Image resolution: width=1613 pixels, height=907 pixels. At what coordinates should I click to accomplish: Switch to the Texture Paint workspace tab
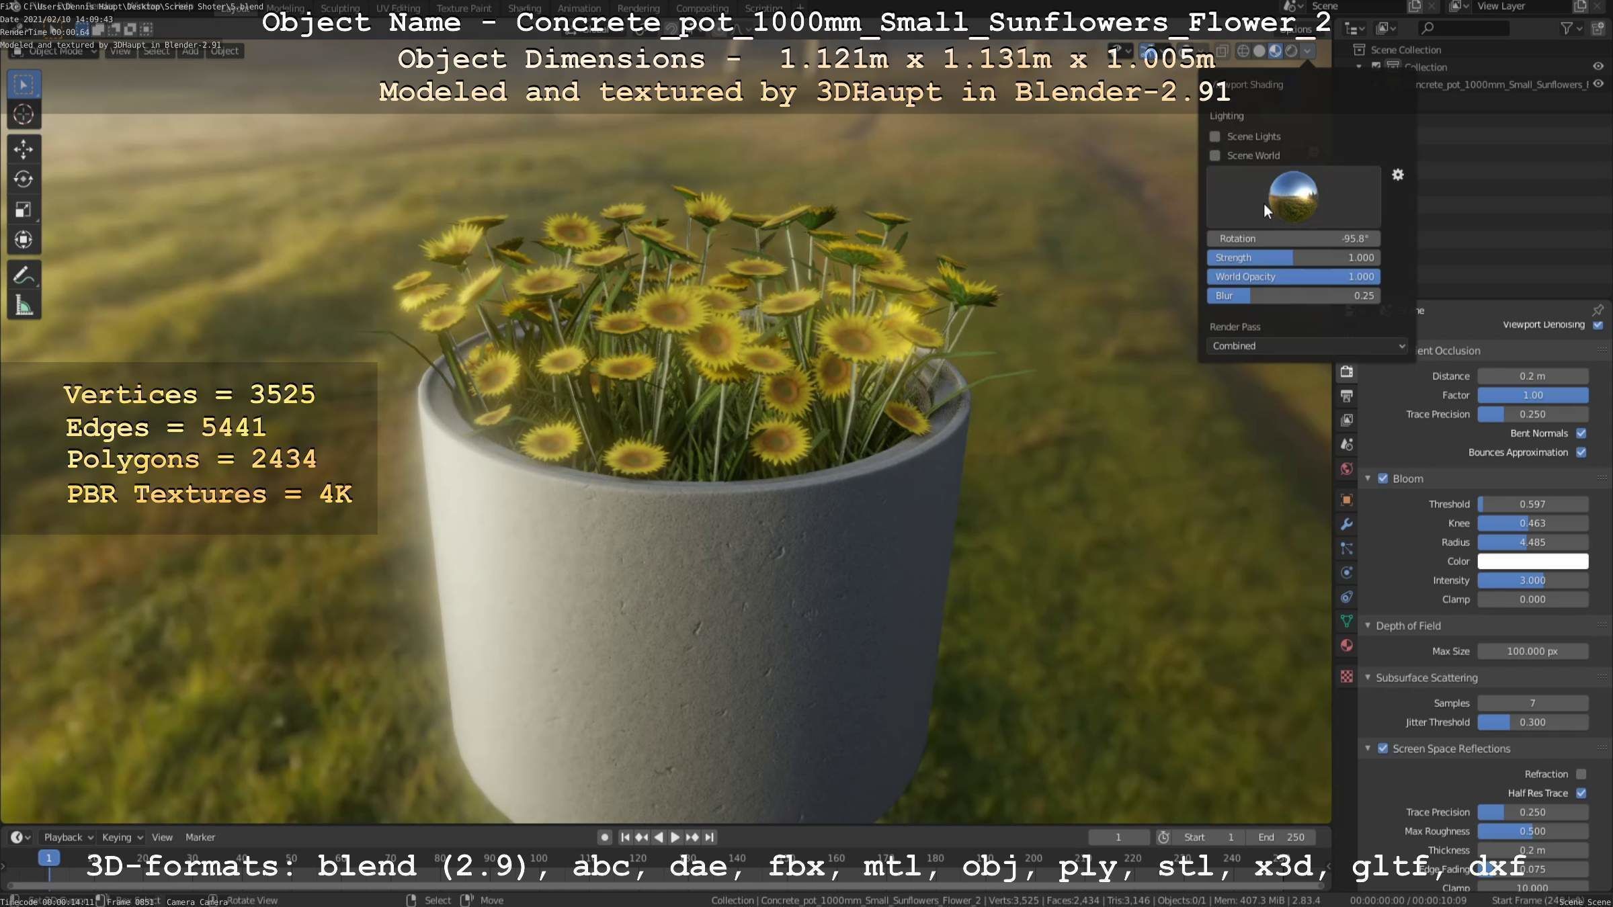464,8
